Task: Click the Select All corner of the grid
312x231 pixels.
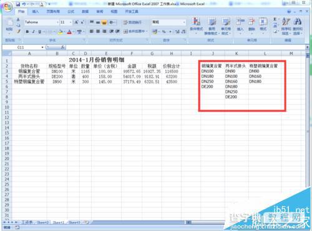Action: [x=7, y=54]
